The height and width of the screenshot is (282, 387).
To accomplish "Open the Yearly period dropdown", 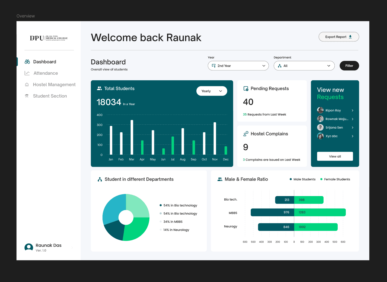I will pyautogui.click(x=212, y=91).
